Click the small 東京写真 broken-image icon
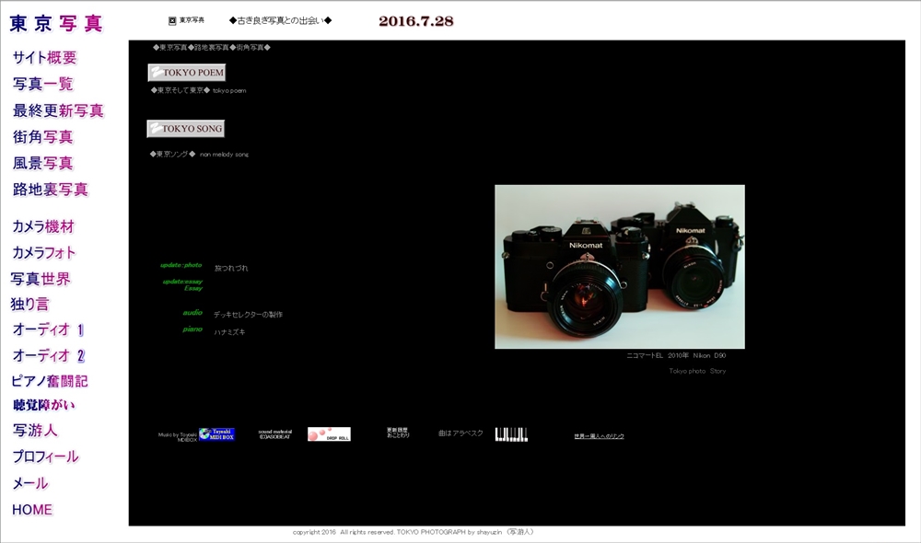The width and height of the screenshot is (921, 543). coord(172,20)
